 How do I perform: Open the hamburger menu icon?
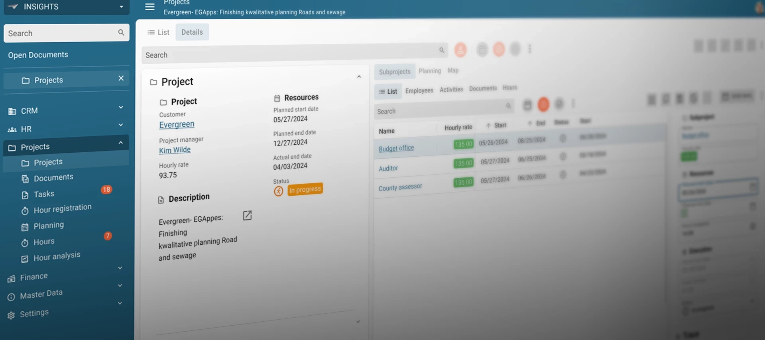click(x=149, y=7)
